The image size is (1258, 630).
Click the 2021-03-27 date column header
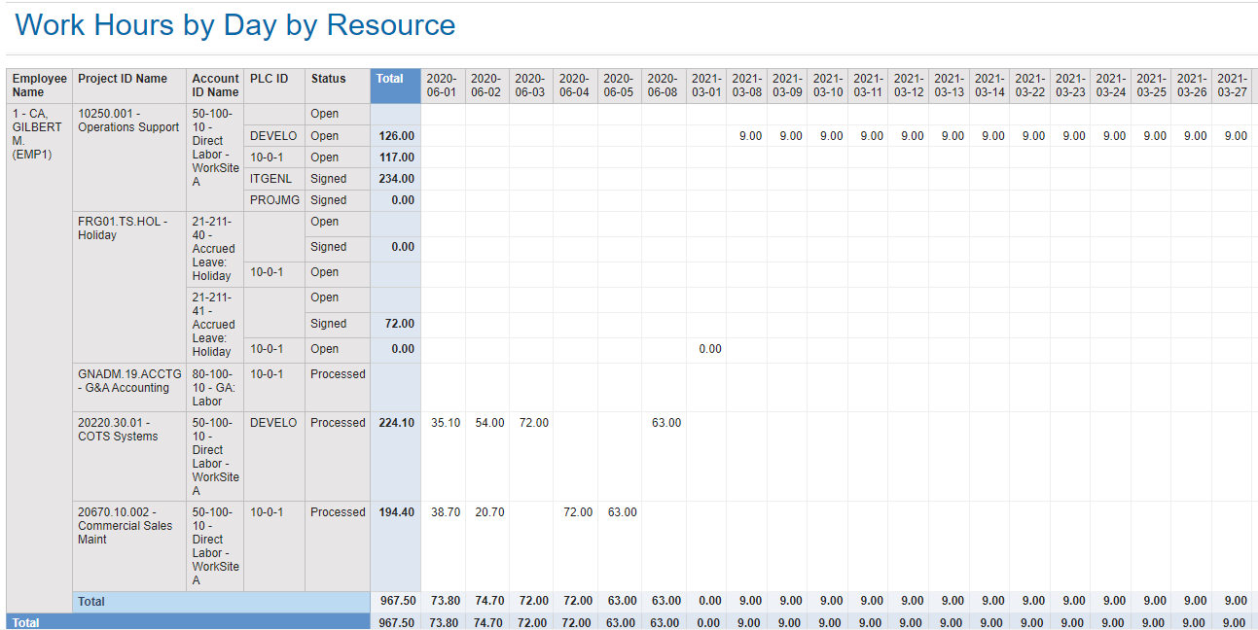tap(1232, 86)
